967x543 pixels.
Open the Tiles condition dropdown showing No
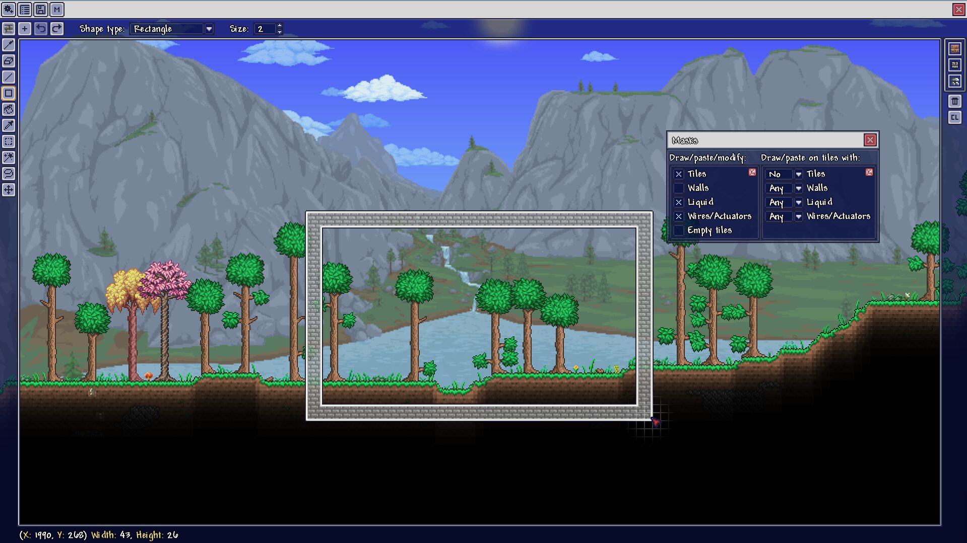pyautogui.click(x=784, y=174)
